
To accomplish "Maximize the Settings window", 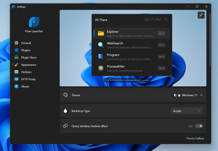I will pyautogui.click(x=197, y=7).
